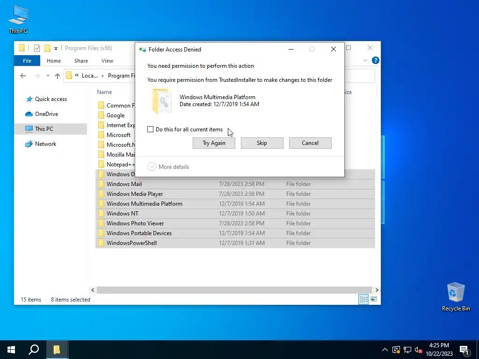479x359 pixels.
Task: Click the Skip button
Action: click(262, 143)
